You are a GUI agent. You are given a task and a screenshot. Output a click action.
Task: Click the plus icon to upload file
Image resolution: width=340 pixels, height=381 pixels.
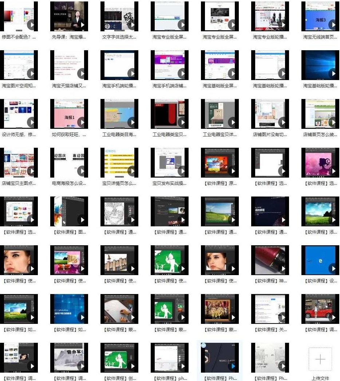click(x=320, y=360)
